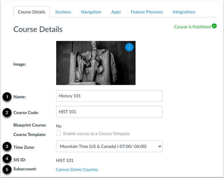Click the Course Template label
This screenshot has height=178, width=224.
[30, 134]
